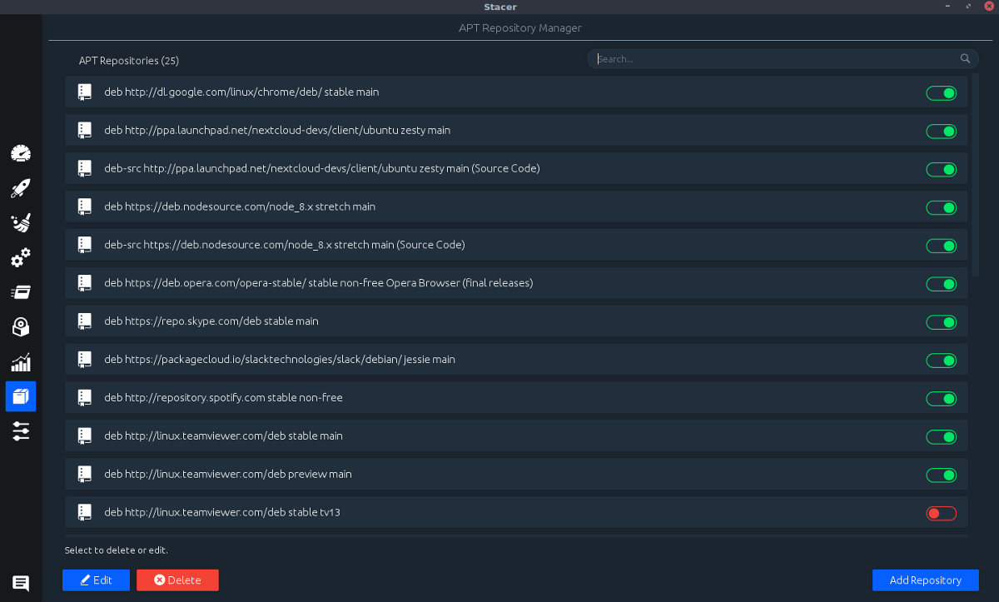Open Uninstaller package disc icon in sidebar
This screenshot has height=602, width=999.
tap(21, 327)
